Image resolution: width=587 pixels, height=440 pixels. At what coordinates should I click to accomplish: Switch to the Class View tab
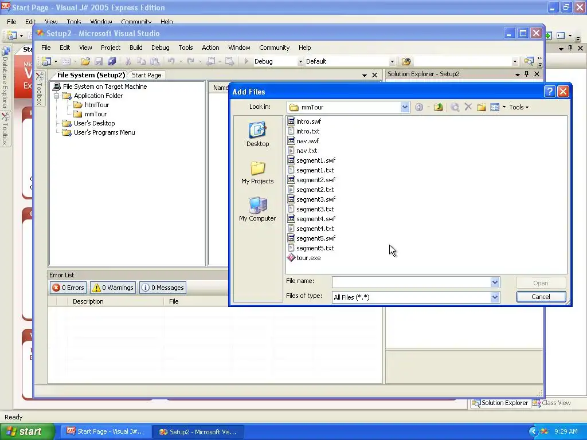coord(551,403)
